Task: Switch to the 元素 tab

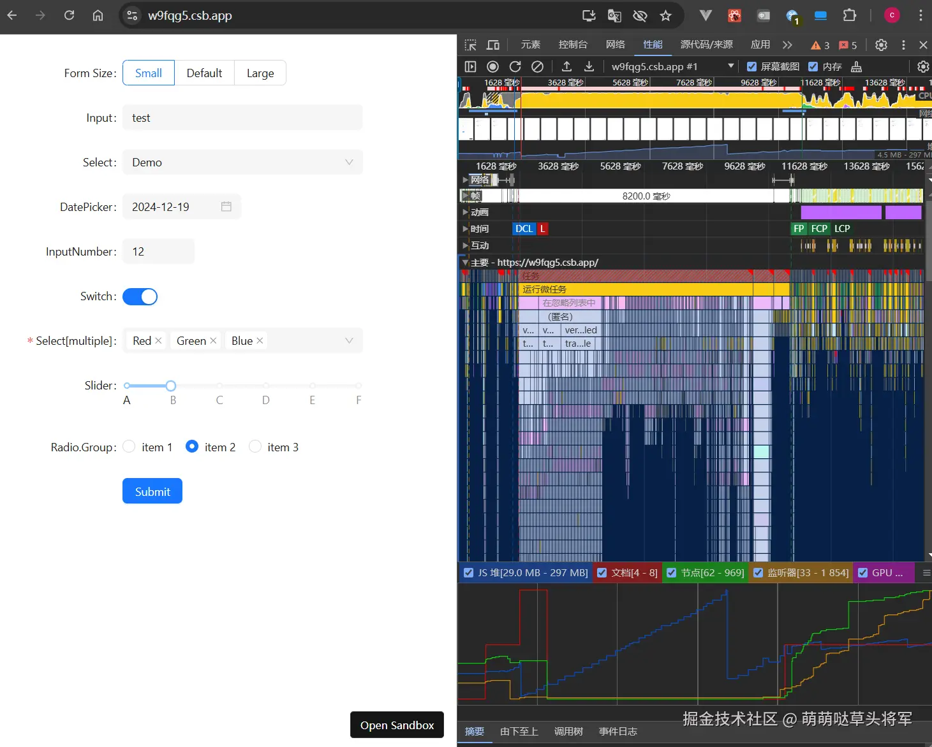Action: pos(531,45)
